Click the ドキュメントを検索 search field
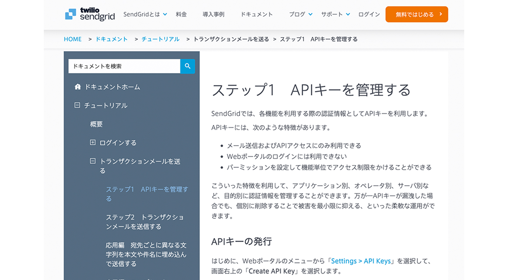508x280 pixels. tap(123, 66)
